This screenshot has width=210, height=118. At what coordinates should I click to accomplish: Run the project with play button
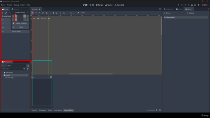[178, 5]
